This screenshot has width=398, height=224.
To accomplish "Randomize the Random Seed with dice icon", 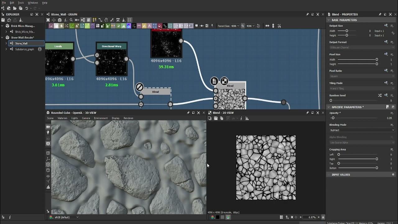I will 380,96.
